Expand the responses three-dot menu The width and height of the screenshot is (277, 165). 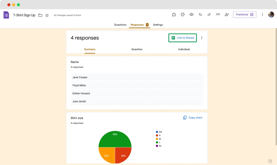[x=202, y=38]
